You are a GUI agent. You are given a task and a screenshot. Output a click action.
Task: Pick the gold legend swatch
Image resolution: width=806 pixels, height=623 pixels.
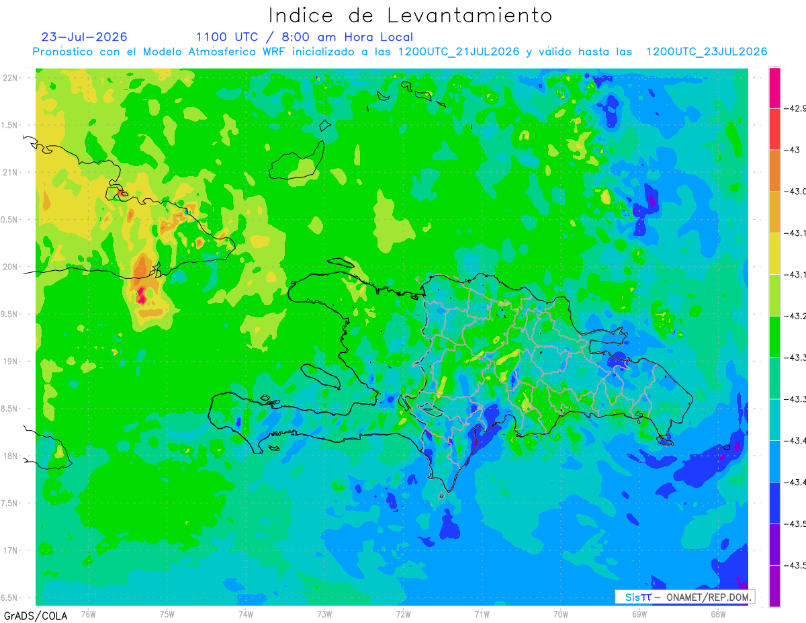pos(774,212)
